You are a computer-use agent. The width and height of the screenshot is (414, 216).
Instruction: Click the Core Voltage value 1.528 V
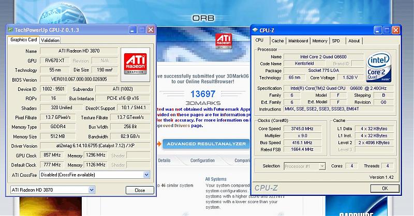[350, 78]
